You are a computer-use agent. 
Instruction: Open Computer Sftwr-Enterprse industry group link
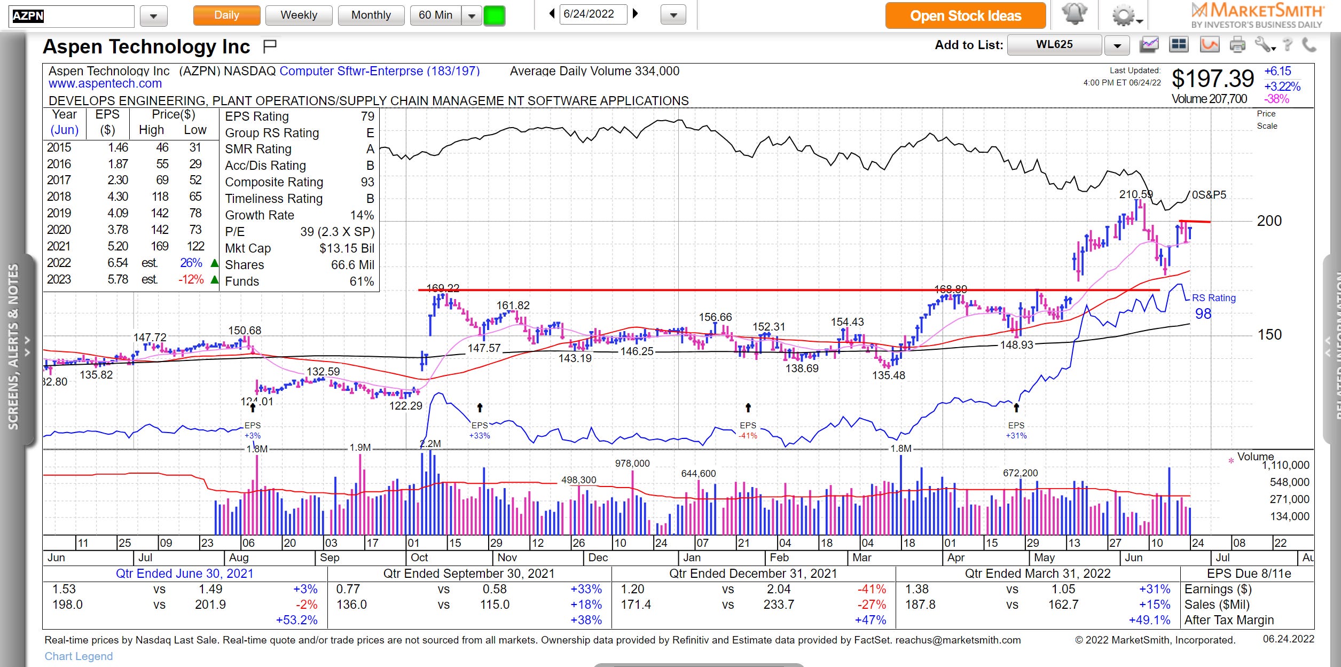click(379, 71)
